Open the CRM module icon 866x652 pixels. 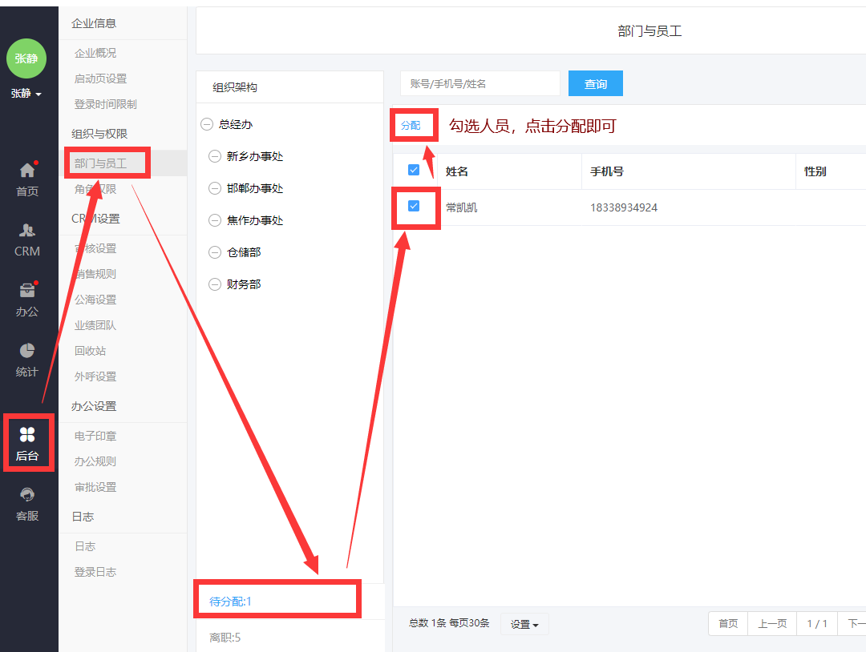tap(27, 230)
